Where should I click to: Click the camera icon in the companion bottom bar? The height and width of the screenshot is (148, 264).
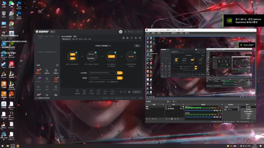84,91
